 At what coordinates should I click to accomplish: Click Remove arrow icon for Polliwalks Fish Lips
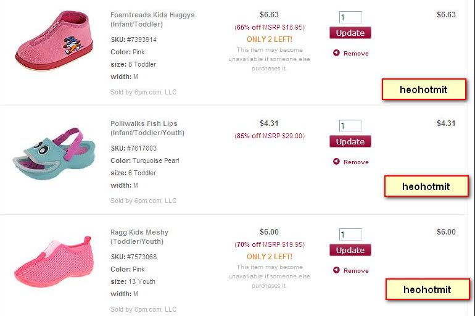click(336, 162)
